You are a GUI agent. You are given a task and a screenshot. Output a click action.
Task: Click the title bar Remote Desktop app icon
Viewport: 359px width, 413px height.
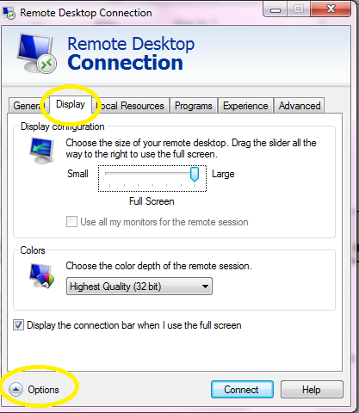[x=9, y=13]
